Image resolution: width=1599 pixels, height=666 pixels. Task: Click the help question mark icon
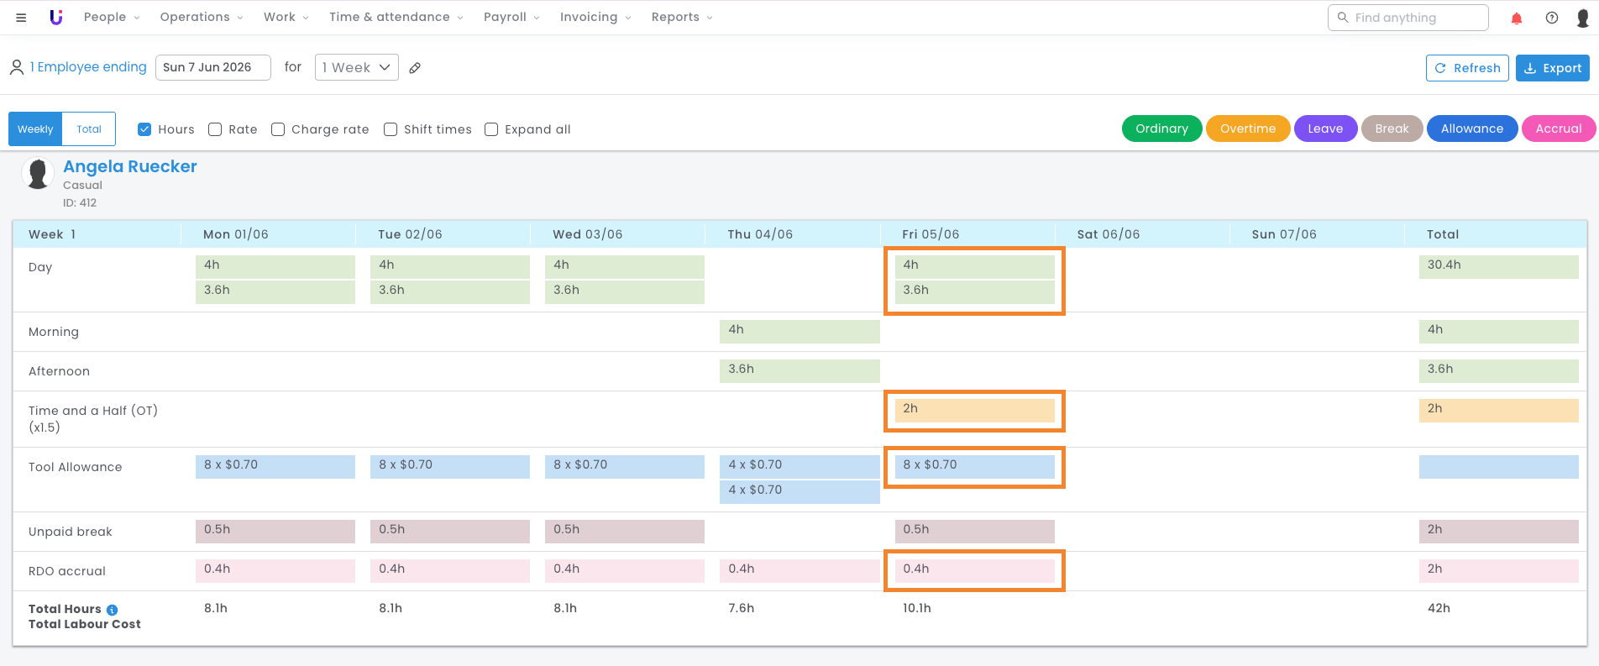tap(1552, 18)
